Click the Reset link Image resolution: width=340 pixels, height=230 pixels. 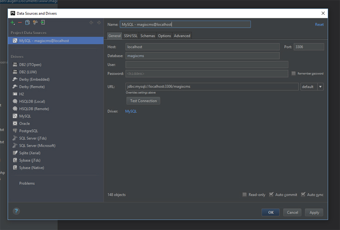[x=319, y=24]
